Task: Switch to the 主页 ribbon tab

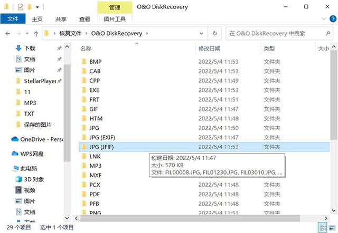Action: coord(37,19)
